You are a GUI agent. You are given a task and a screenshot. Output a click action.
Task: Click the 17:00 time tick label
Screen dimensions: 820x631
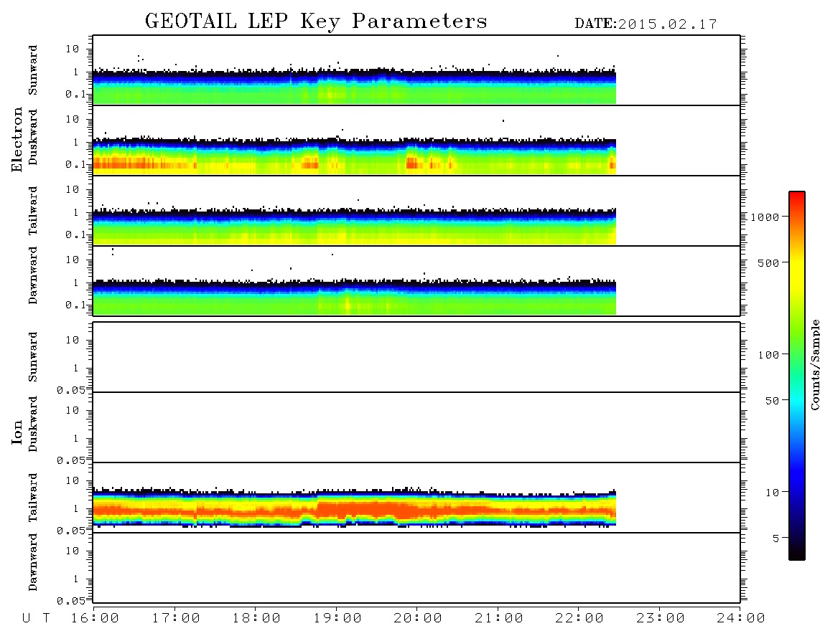[x=176, y=619]
